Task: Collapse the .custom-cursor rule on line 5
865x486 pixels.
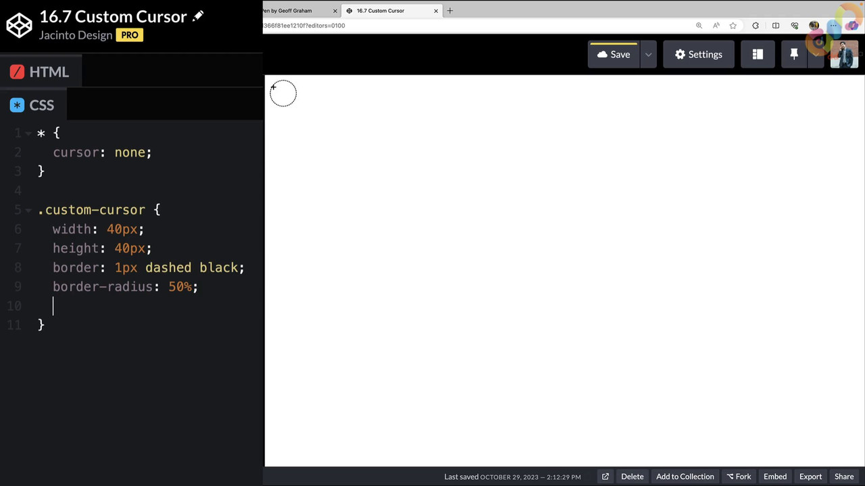Action: coord(28,210)
